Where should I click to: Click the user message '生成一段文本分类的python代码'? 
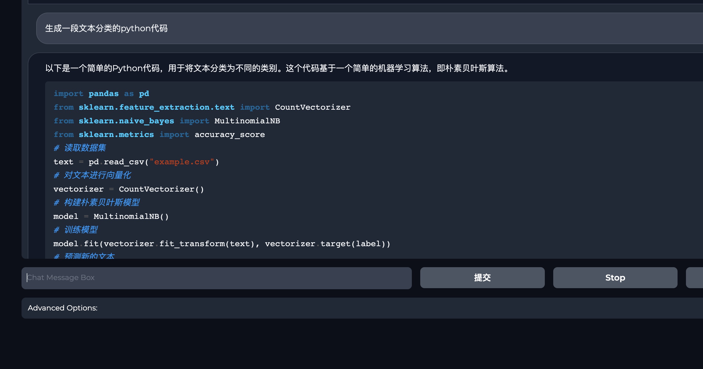point(106,28)
